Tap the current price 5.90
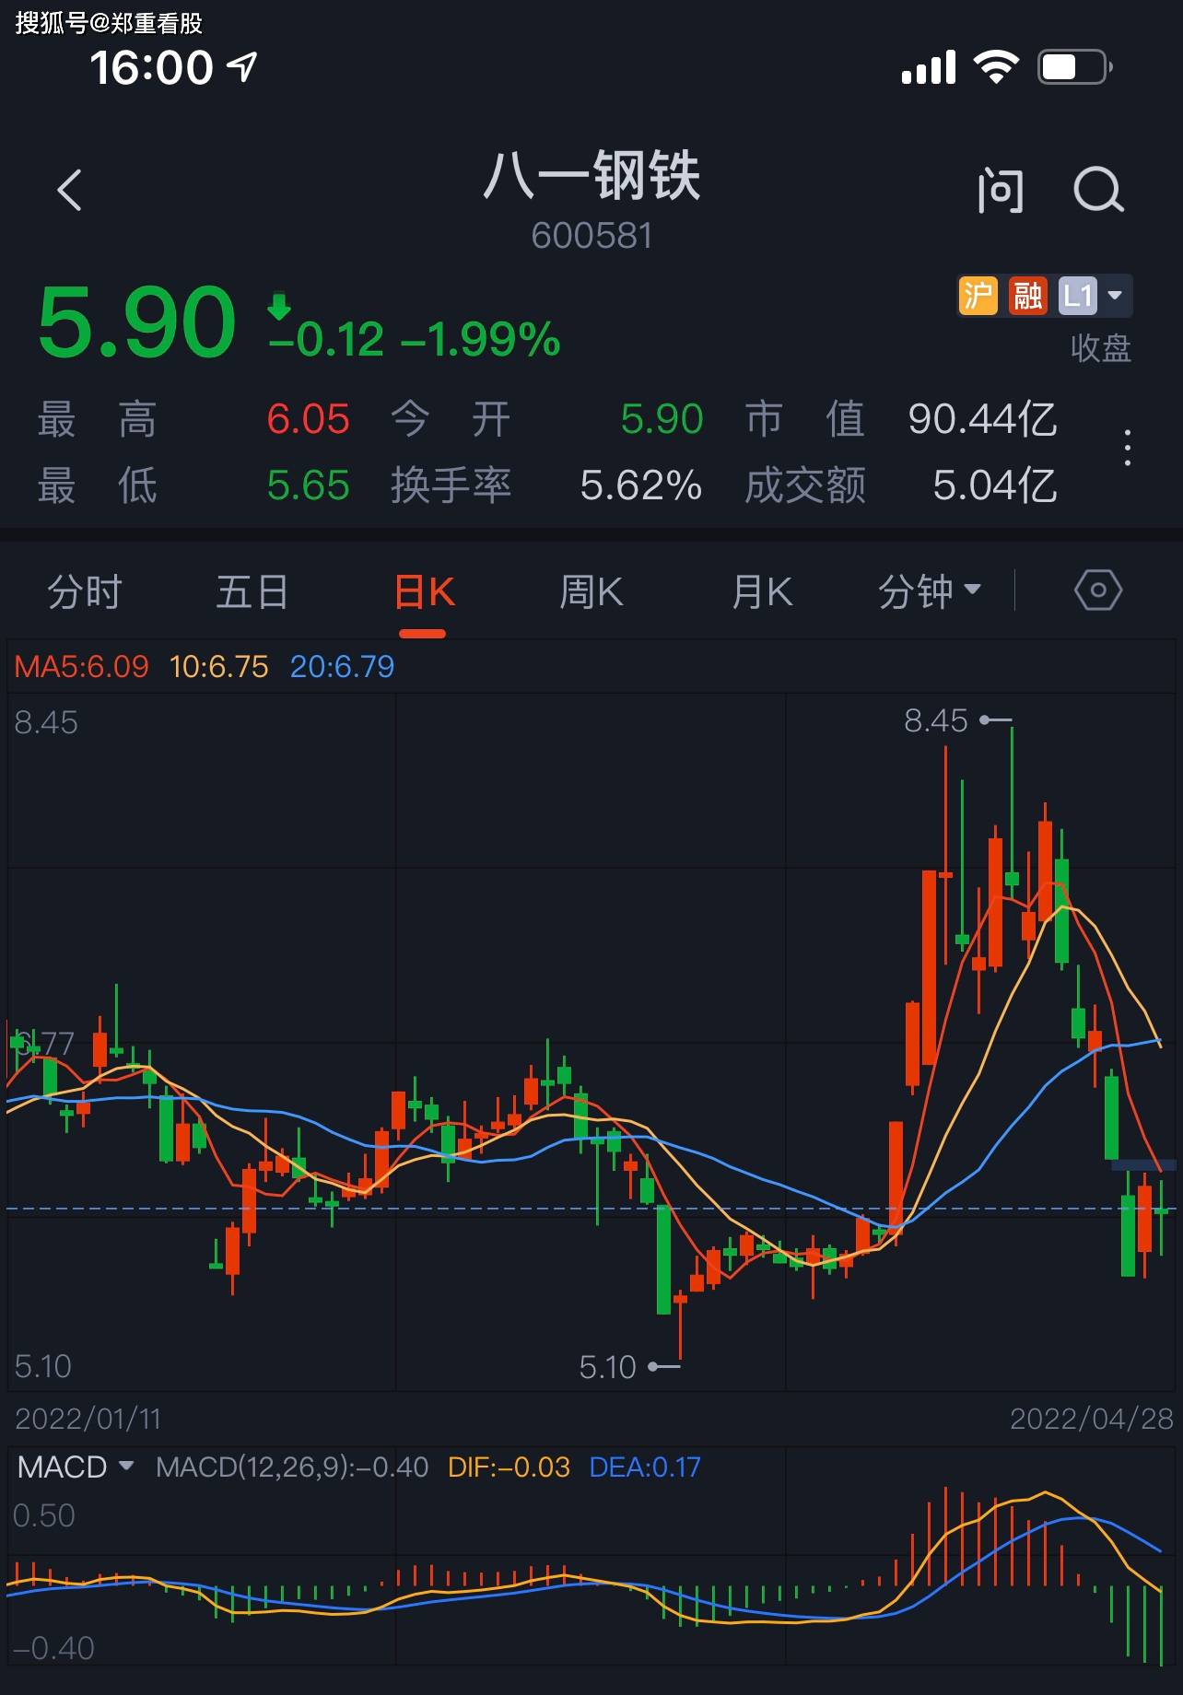Image resolution: width=1183 pixels, height=1695 pixels. [137, 322]
